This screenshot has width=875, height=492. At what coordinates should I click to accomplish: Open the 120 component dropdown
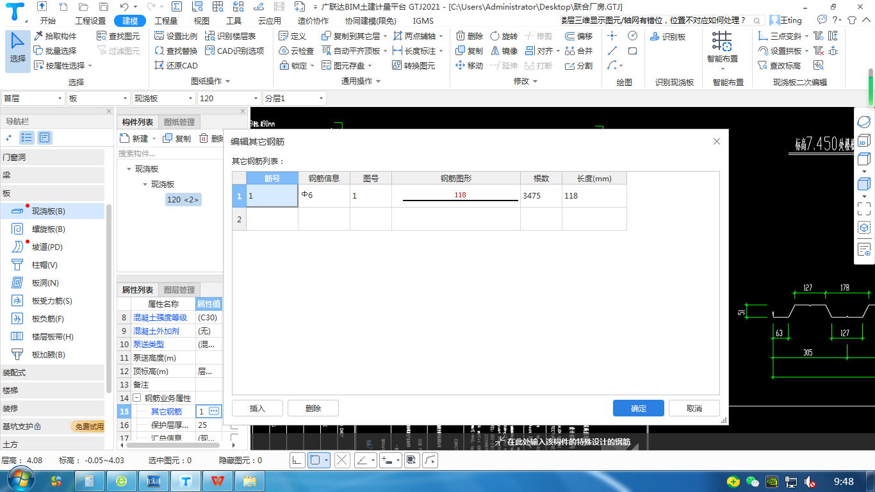coord(229,98)
